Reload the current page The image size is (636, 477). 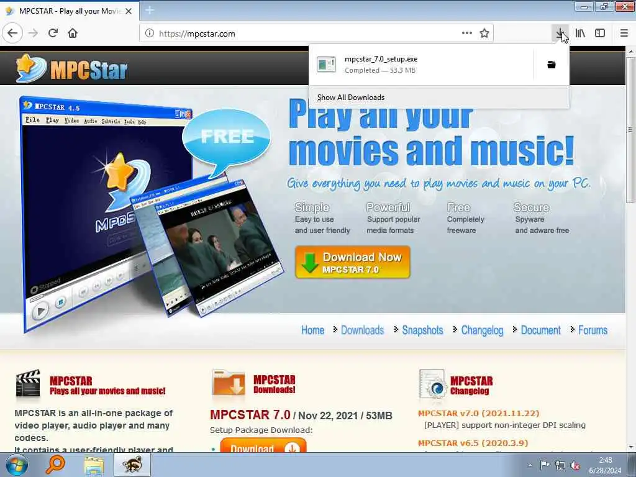[53, 34]
